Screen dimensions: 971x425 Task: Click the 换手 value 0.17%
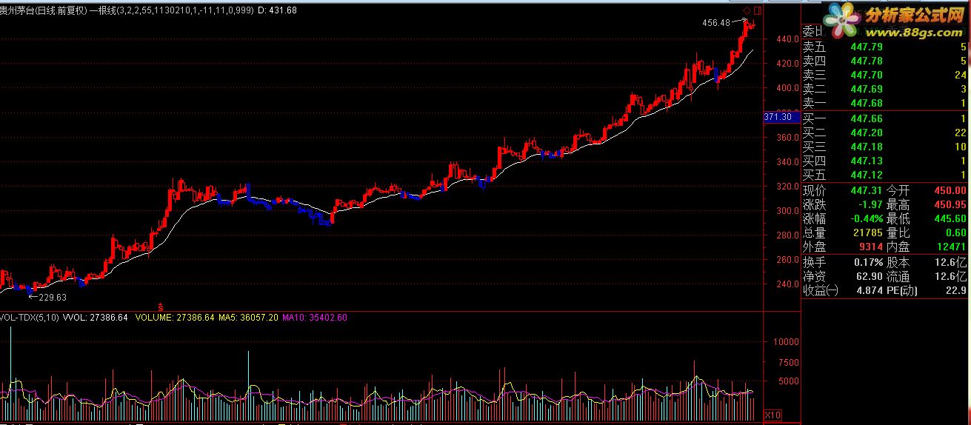point(867,263)
